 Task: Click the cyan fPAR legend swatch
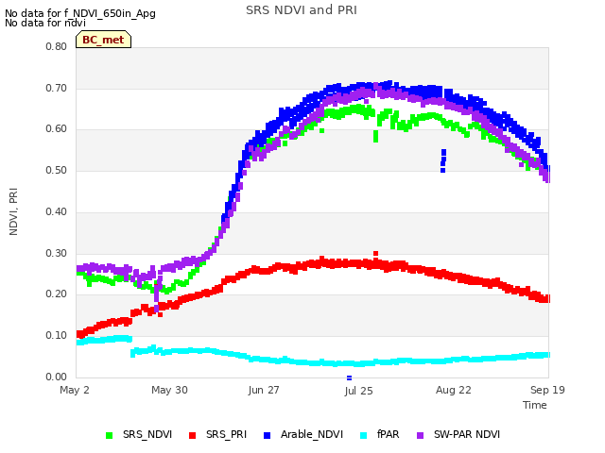point(363,436)
